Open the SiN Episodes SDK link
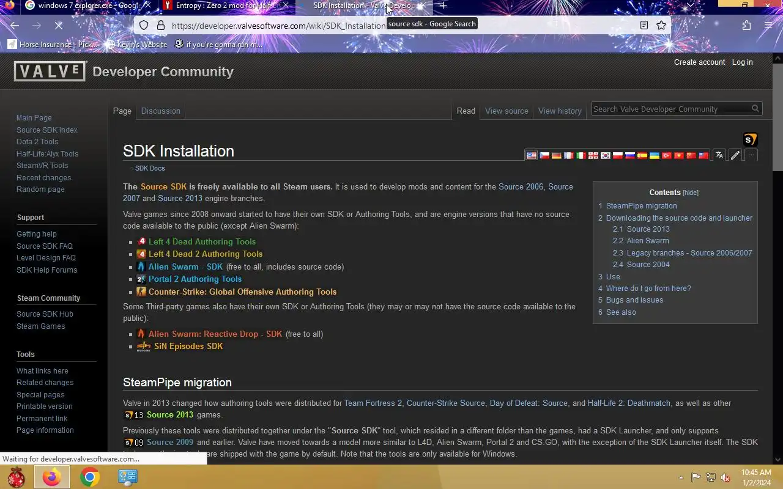The width and height of the screenshot is (783, 489). tap(188, 346)
